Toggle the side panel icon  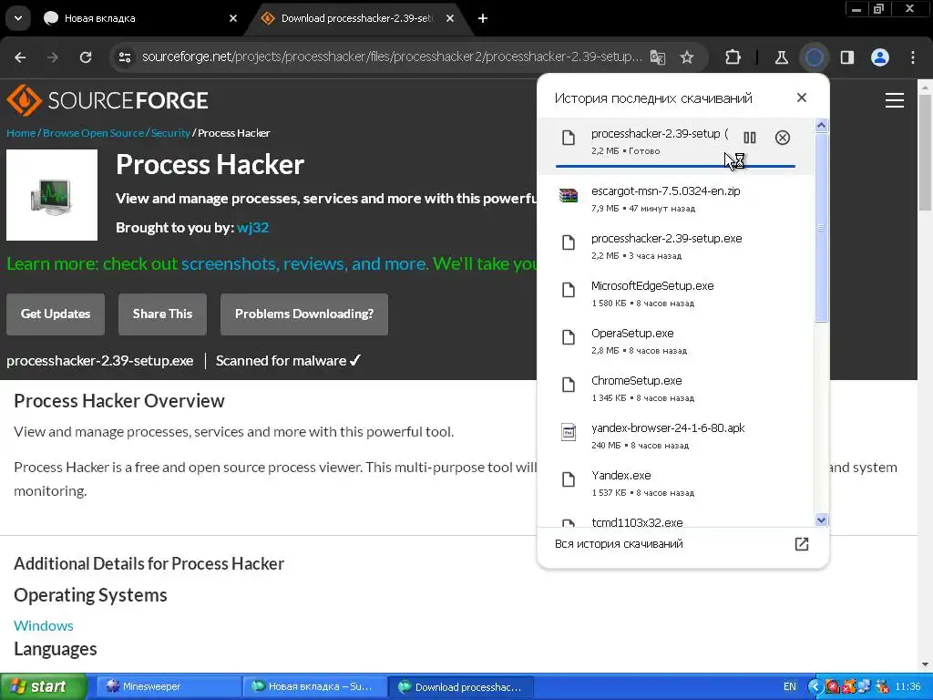click(x=847, y=57)
